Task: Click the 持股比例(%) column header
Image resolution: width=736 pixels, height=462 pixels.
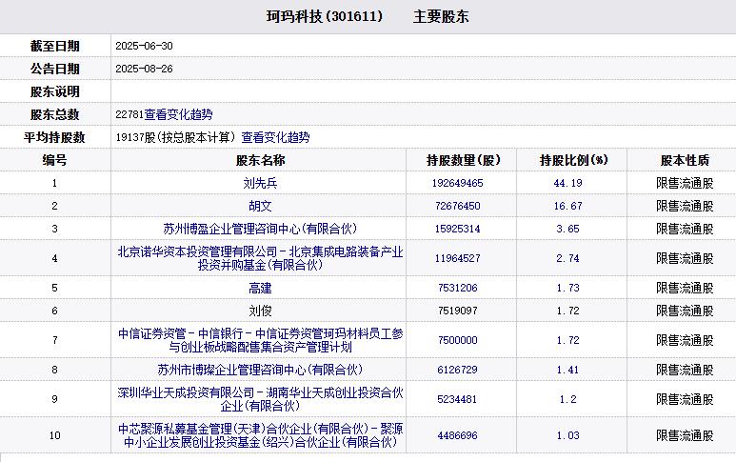Action: 573,160
